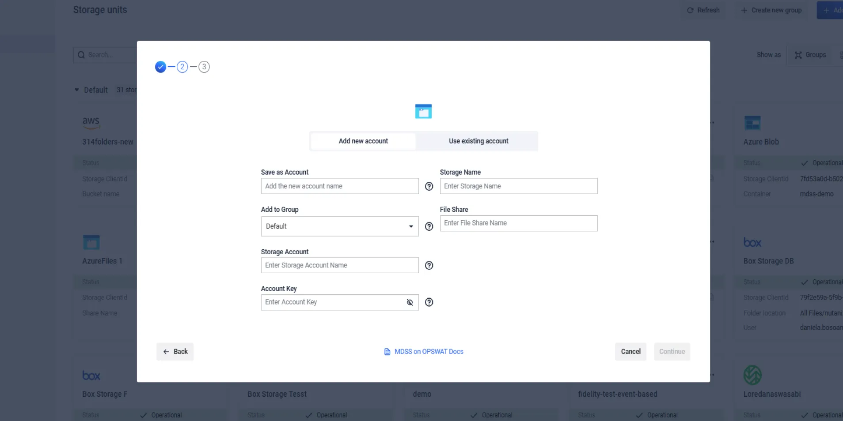Screen dimensions: 843x421
Task: Click the step 2 circle indicator
Action: [x=182, y=67]
